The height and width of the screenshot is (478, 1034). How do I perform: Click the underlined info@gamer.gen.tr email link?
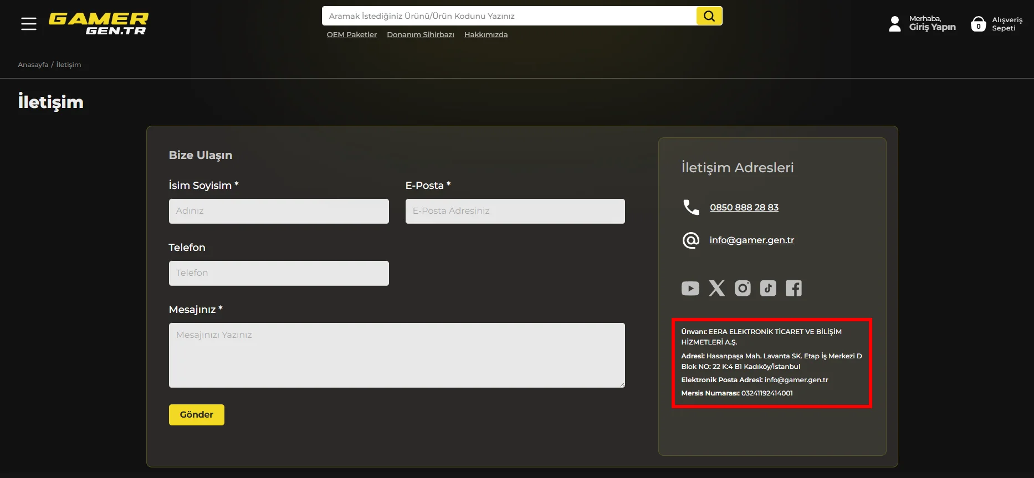[752, 240]
